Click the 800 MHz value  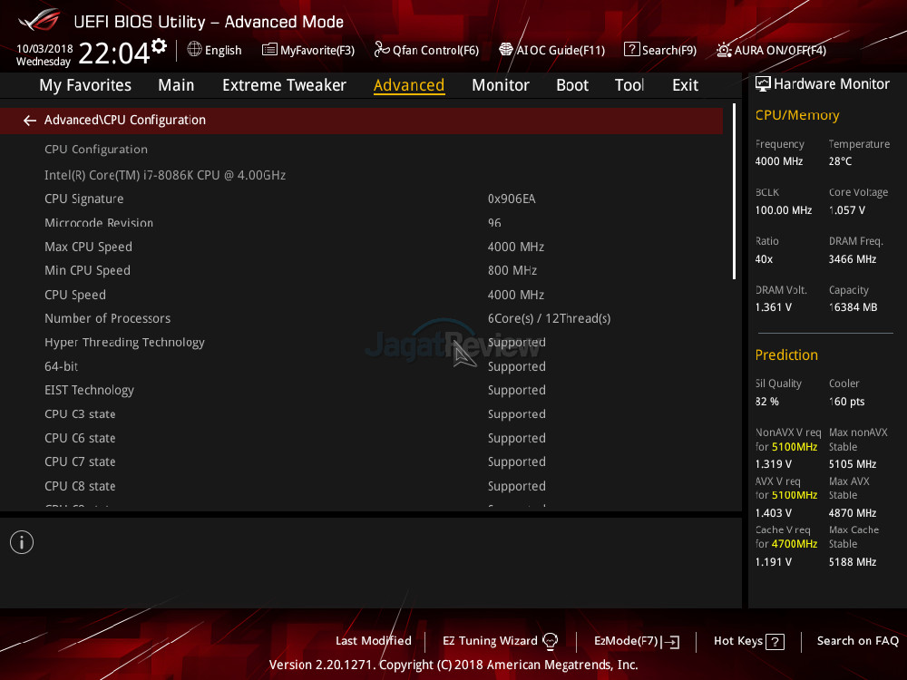coord(512,270)
